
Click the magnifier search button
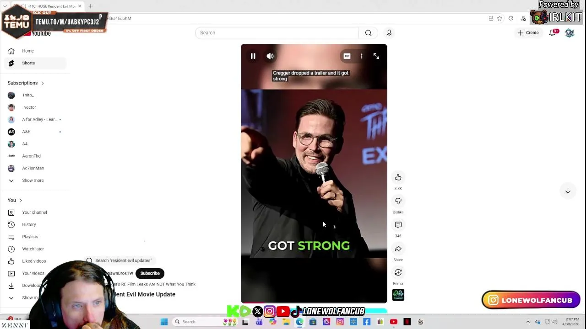tap(368, 33)
